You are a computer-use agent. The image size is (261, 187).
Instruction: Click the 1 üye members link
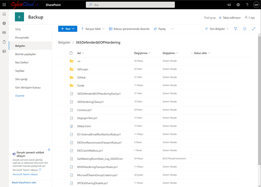[x=250, y=18]
